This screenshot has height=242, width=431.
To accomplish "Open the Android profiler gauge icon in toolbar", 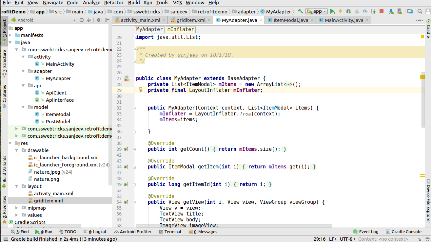I will [365, 11].
